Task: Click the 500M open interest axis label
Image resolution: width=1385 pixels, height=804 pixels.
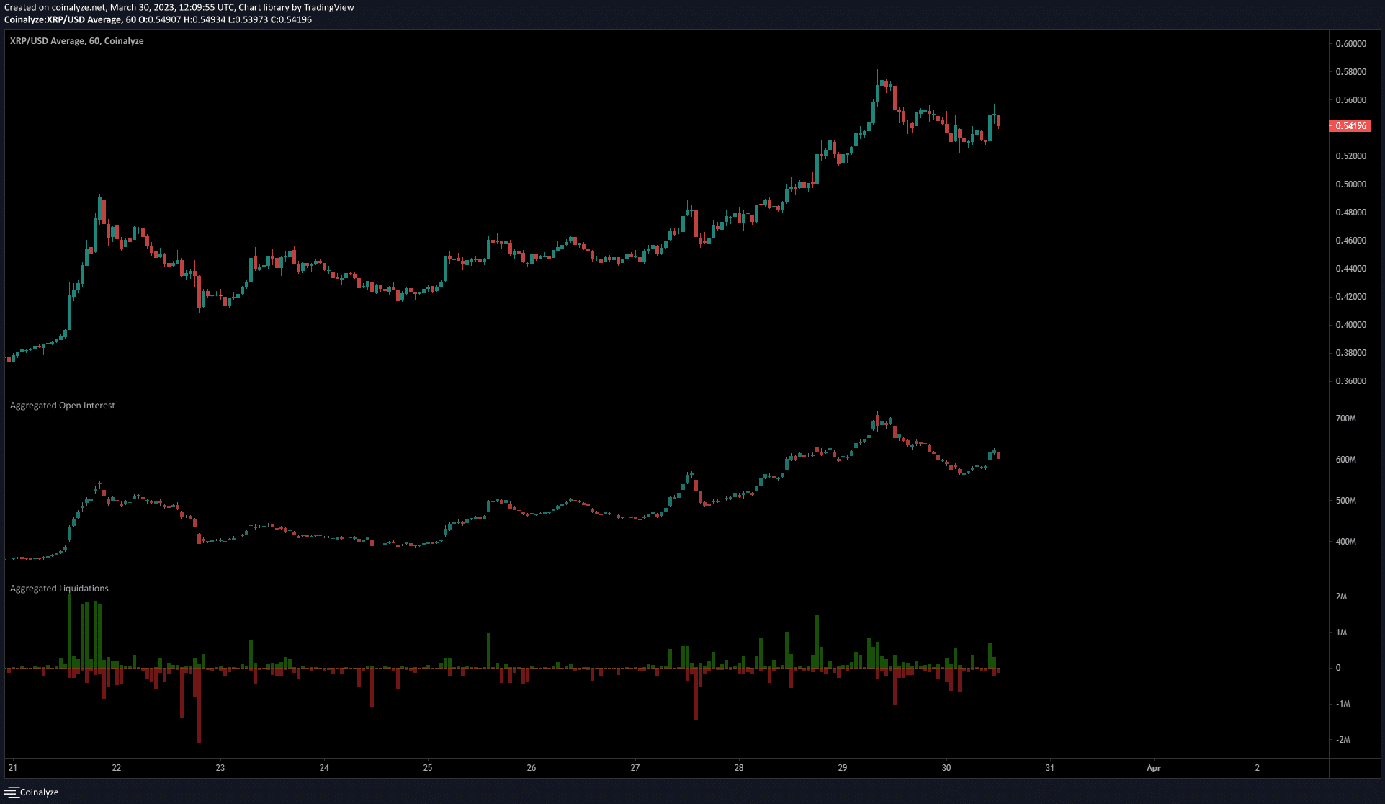Action: (x=1346, y=501)
